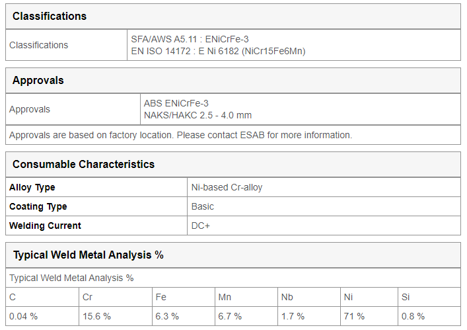Click the Coating Type row label

pyautogui.click(x=38, y=206)
